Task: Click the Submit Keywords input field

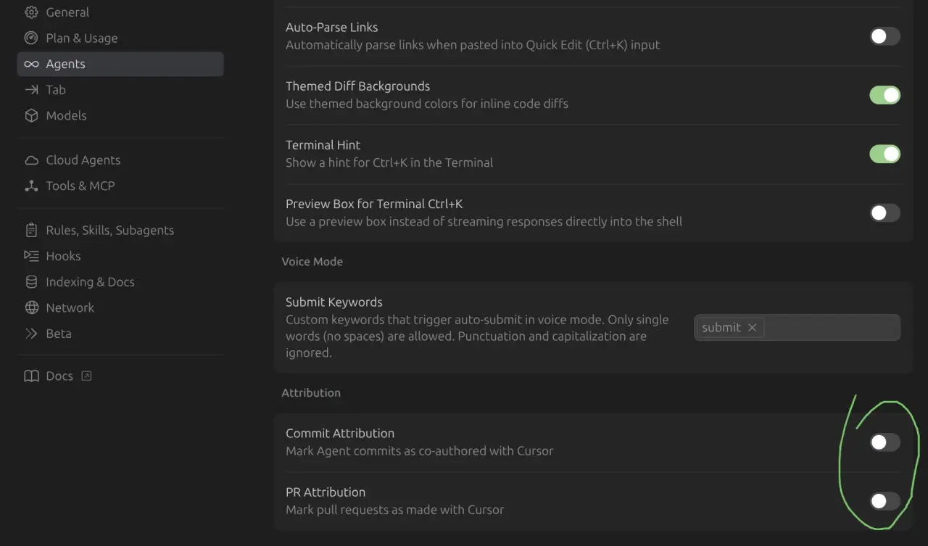Action: [830, 328]
